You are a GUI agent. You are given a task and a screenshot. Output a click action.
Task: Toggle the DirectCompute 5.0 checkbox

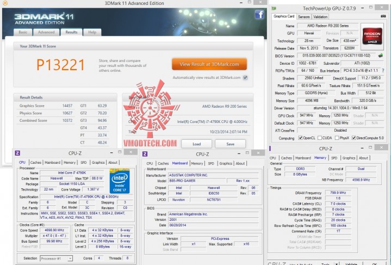tap(353, 138)
